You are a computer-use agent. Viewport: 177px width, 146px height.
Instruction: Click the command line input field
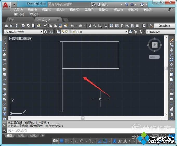(x=91, y=131)
